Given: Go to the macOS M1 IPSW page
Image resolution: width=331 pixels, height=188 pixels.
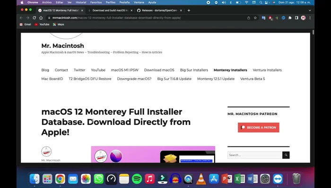Looking at the screenshot, I should pos(125,70).
